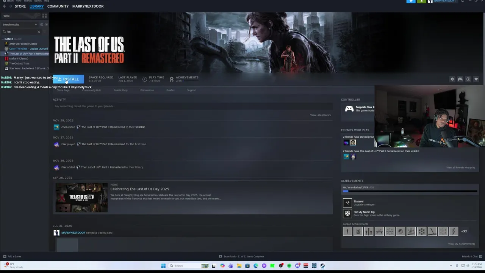Click the library Home button
The image size is (485, 273).
point(21,16)
